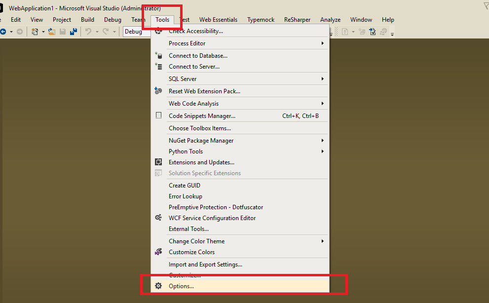
Task: Open the Web Essentials menu
Action: 218,19
